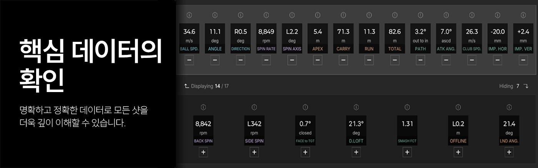Show info for SPIN RATE metric
This screenshot has width=538, height=168.
click(x=266, y=15)
